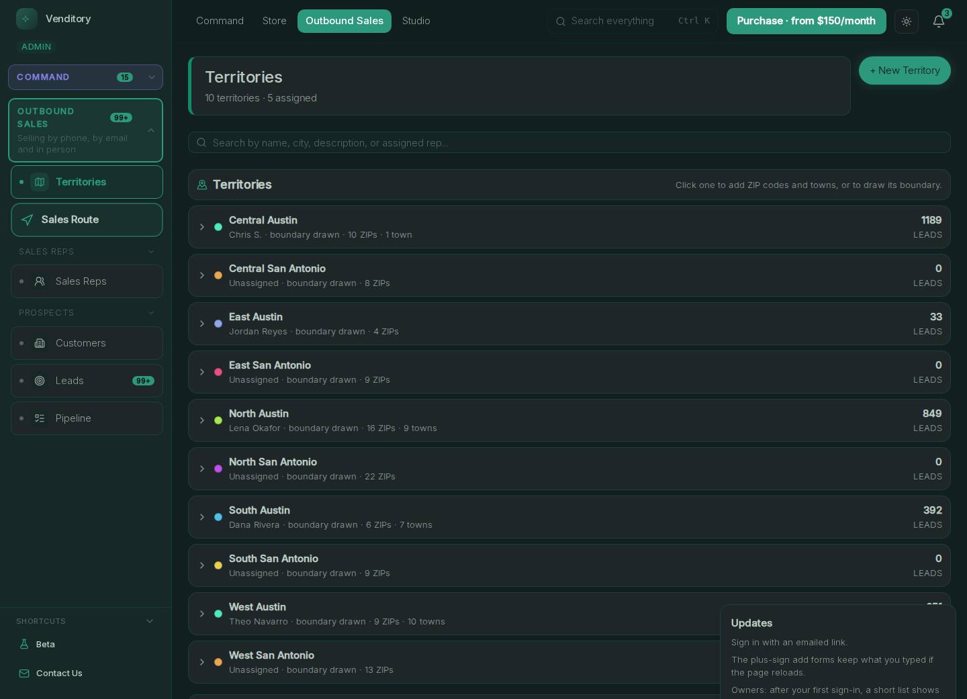Click the Sales Reps people icon
Image resolution: width=967 pixels, height=699 pixels.
pos(40,281)
